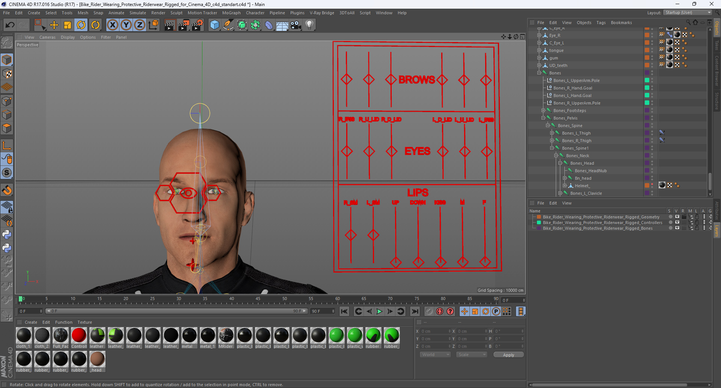
Task: Open Edit Render Settings icon
Action: pyautogui.click(x=198, y=25)
